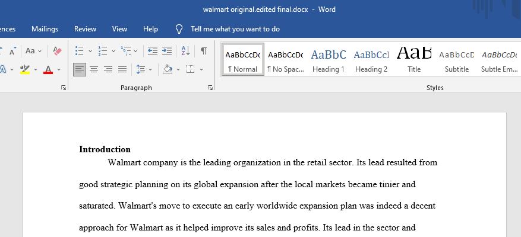Switch to the Review tab
The image size is (521, 237).
(85, 29)
